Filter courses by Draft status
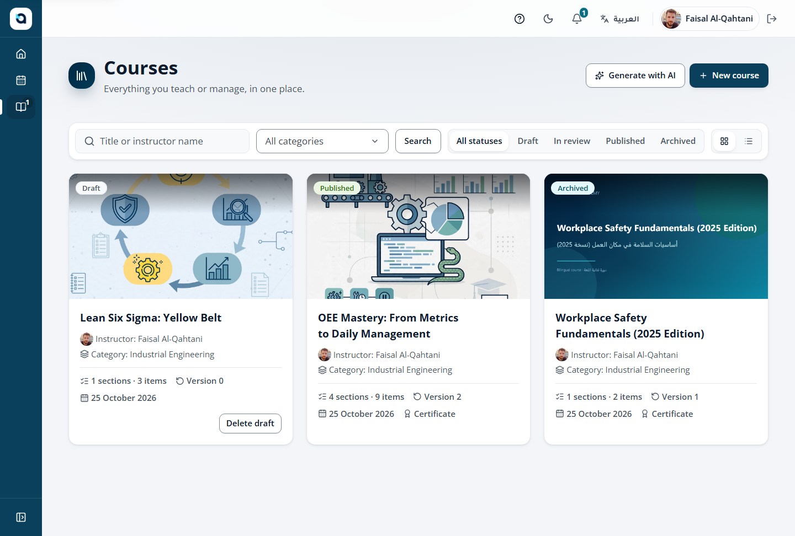 tap(528, 141)
